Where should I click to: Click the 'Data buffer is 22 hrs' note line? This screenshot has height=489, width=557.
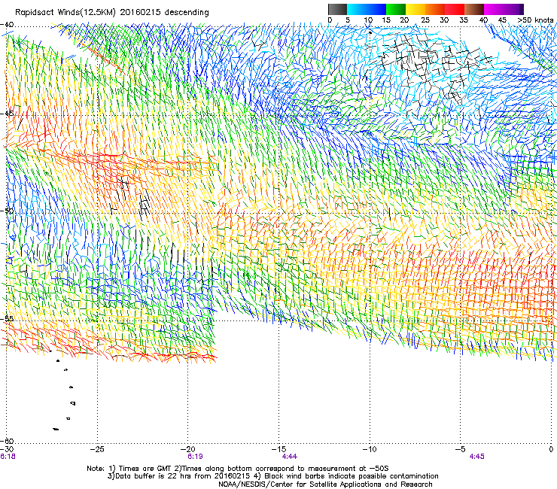(272, 476)
